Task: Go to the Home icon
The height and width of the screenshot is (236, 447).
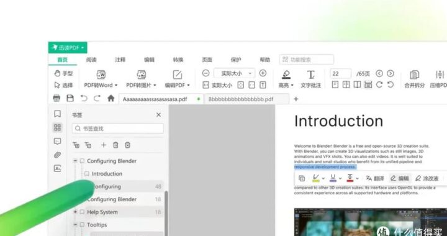Action: [x=111, y=98]
